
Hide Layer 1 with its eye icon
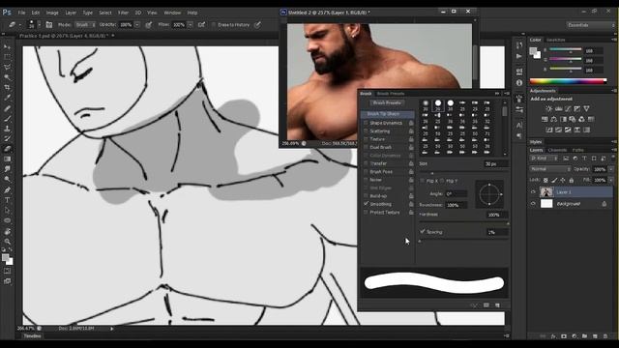(533, 192)
